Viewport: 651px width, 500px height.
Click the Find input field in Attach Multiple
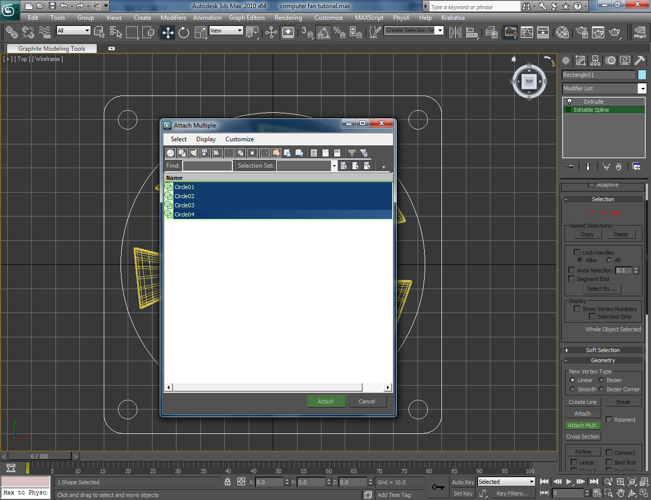coord(208,166)
